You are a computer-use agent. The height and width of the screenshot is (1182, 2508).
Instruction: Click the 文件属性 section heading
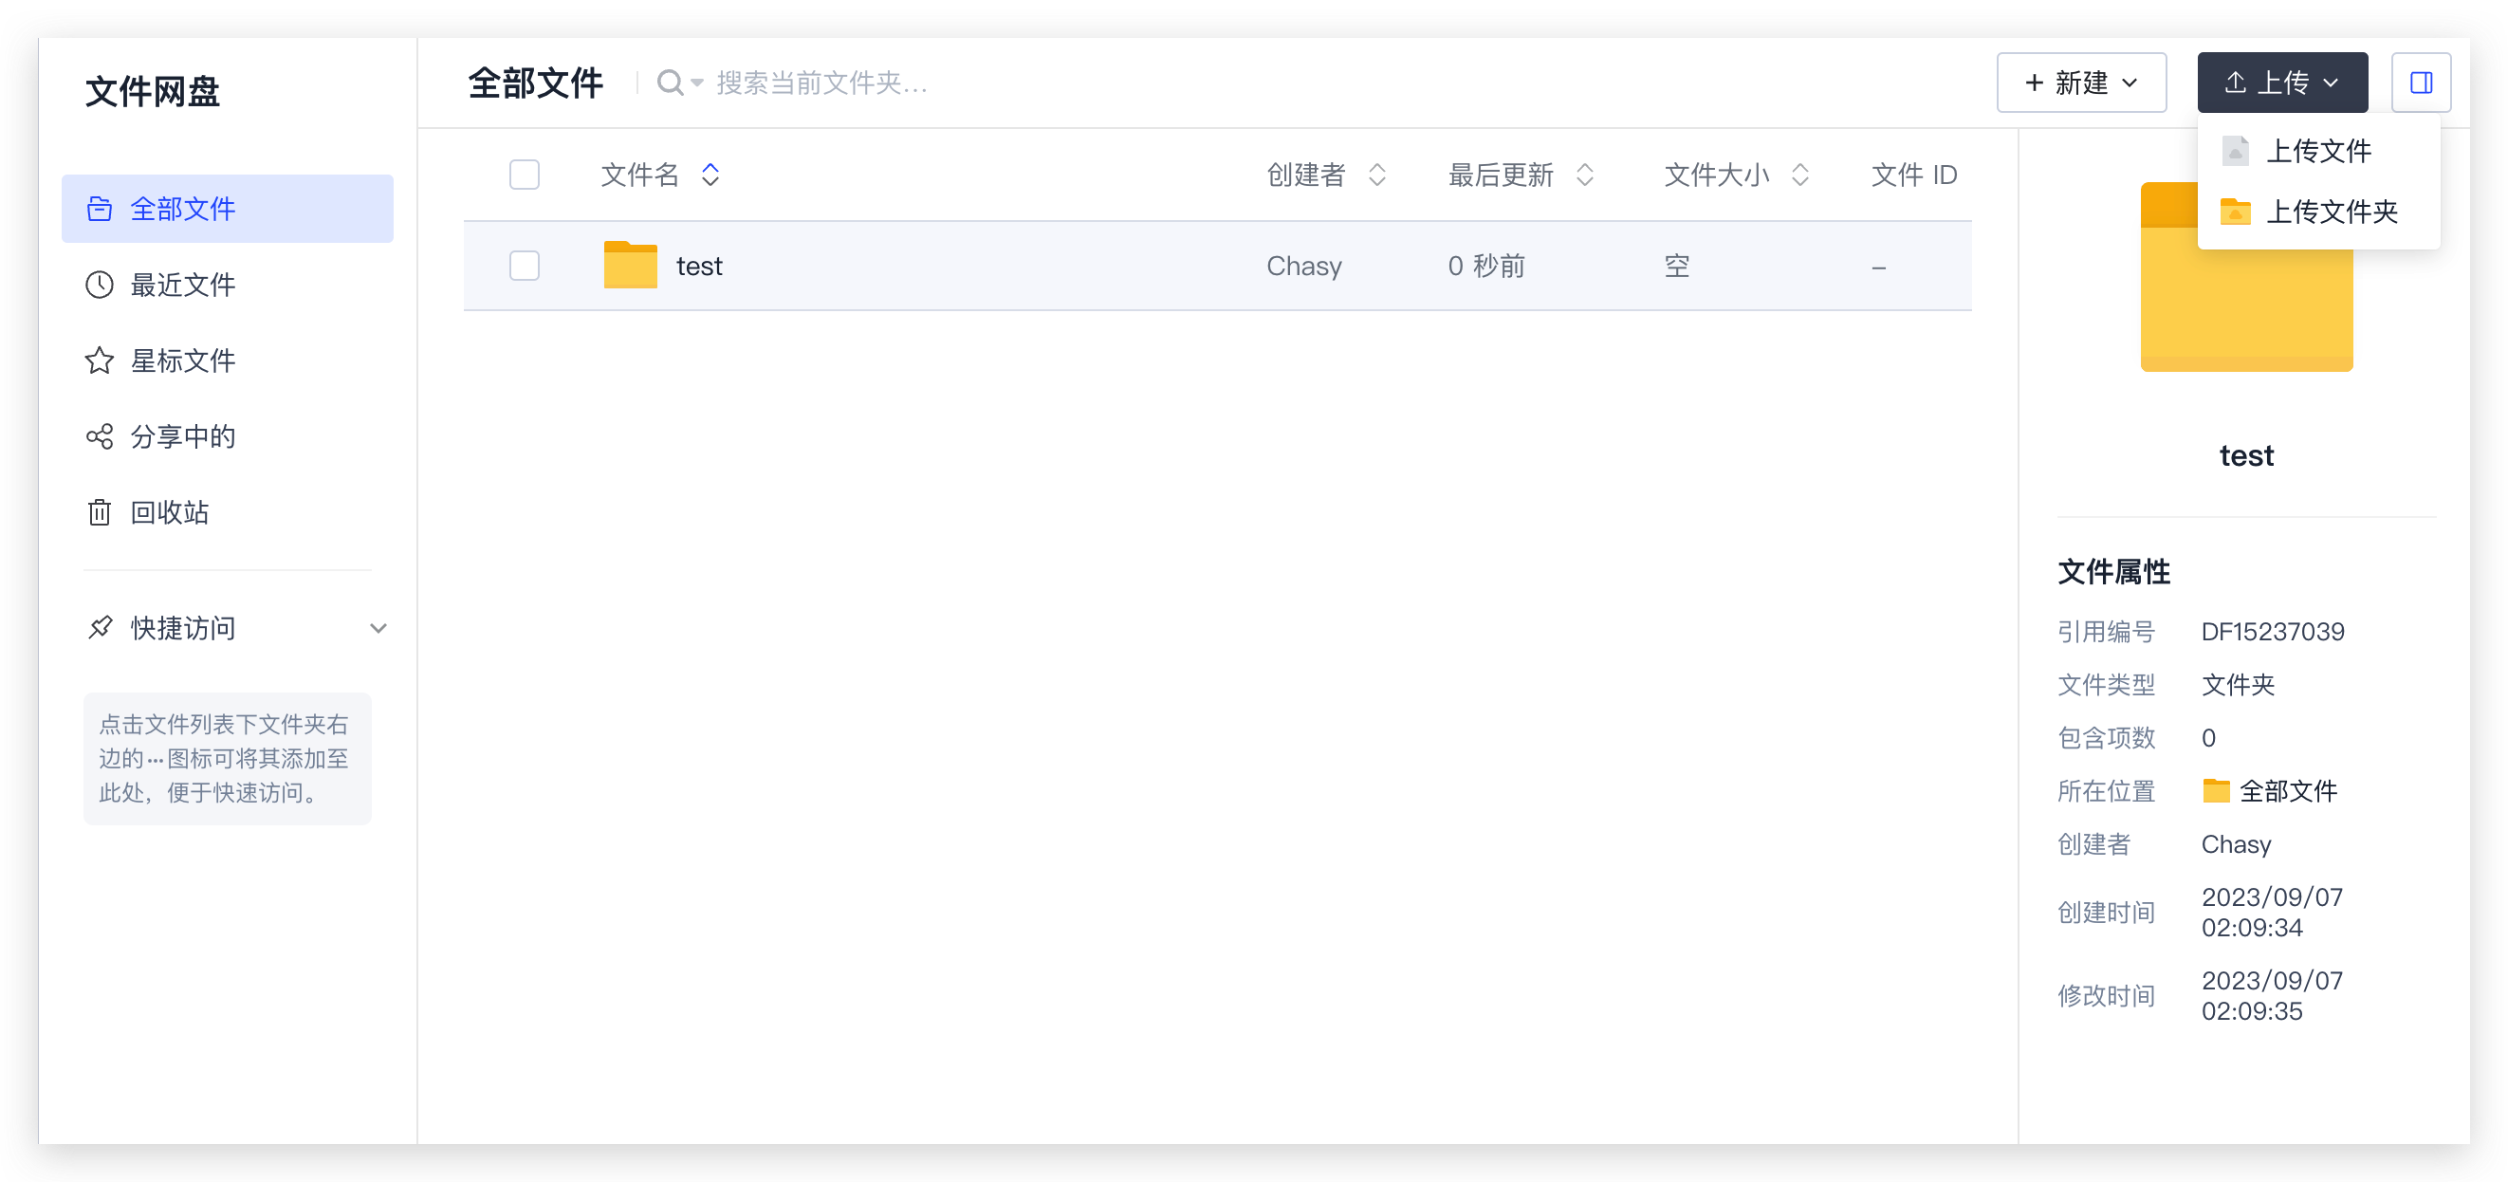(x=2112, y=571)
